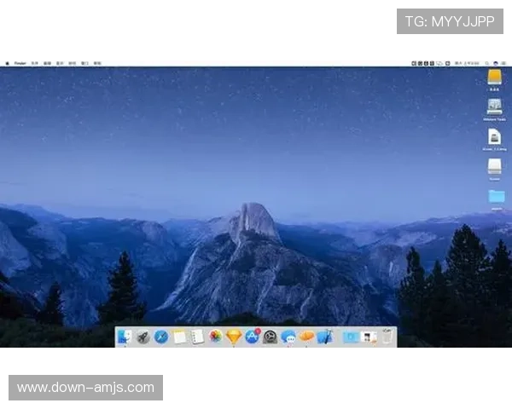This screenshot has width=512, height=409.
Task: Open the Trash in the Dock
Action: [387, 337]
